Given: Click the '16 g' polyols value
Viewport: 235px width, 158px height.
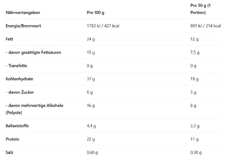Looking at the screenshot, I should click(90, 105).
